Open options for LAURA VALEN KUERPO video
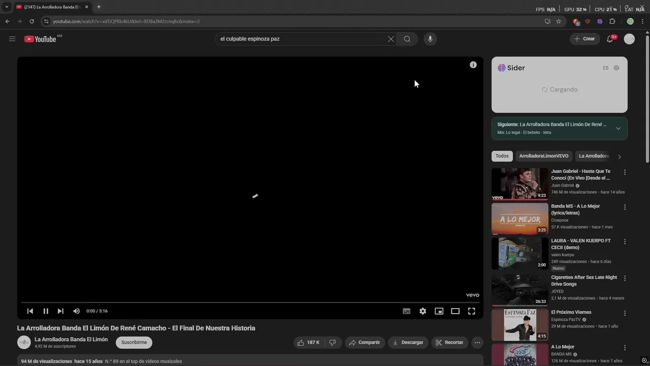The image size is (650, 366). tap(625, 242)
